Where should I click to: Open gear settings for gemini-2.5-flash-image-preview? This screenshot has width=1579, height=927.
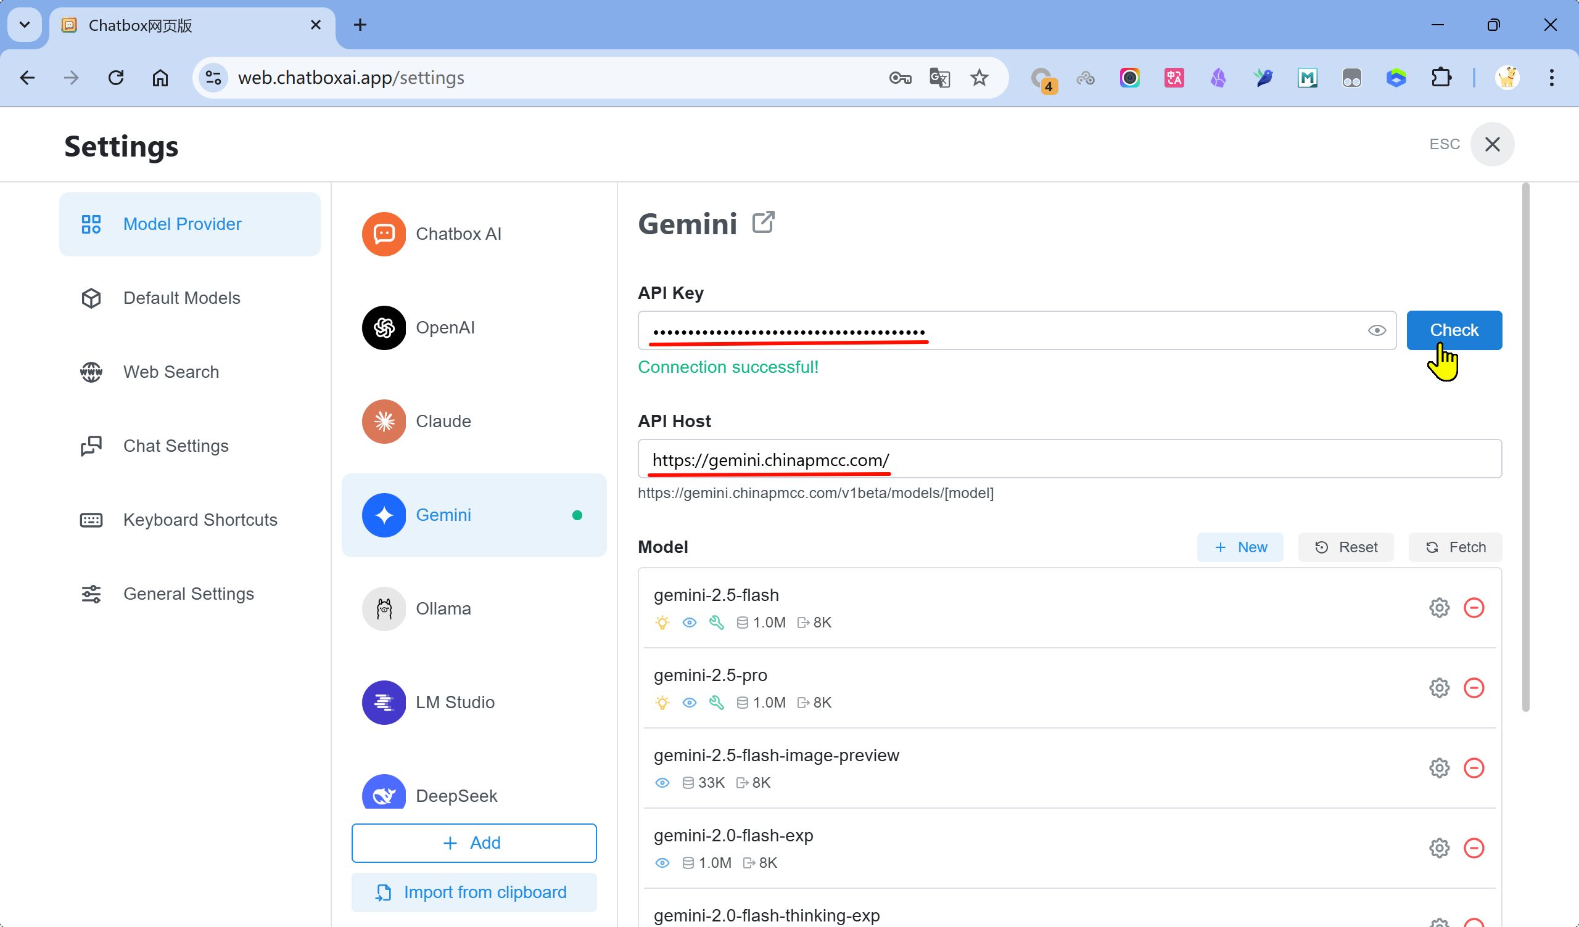[1439, 768]
